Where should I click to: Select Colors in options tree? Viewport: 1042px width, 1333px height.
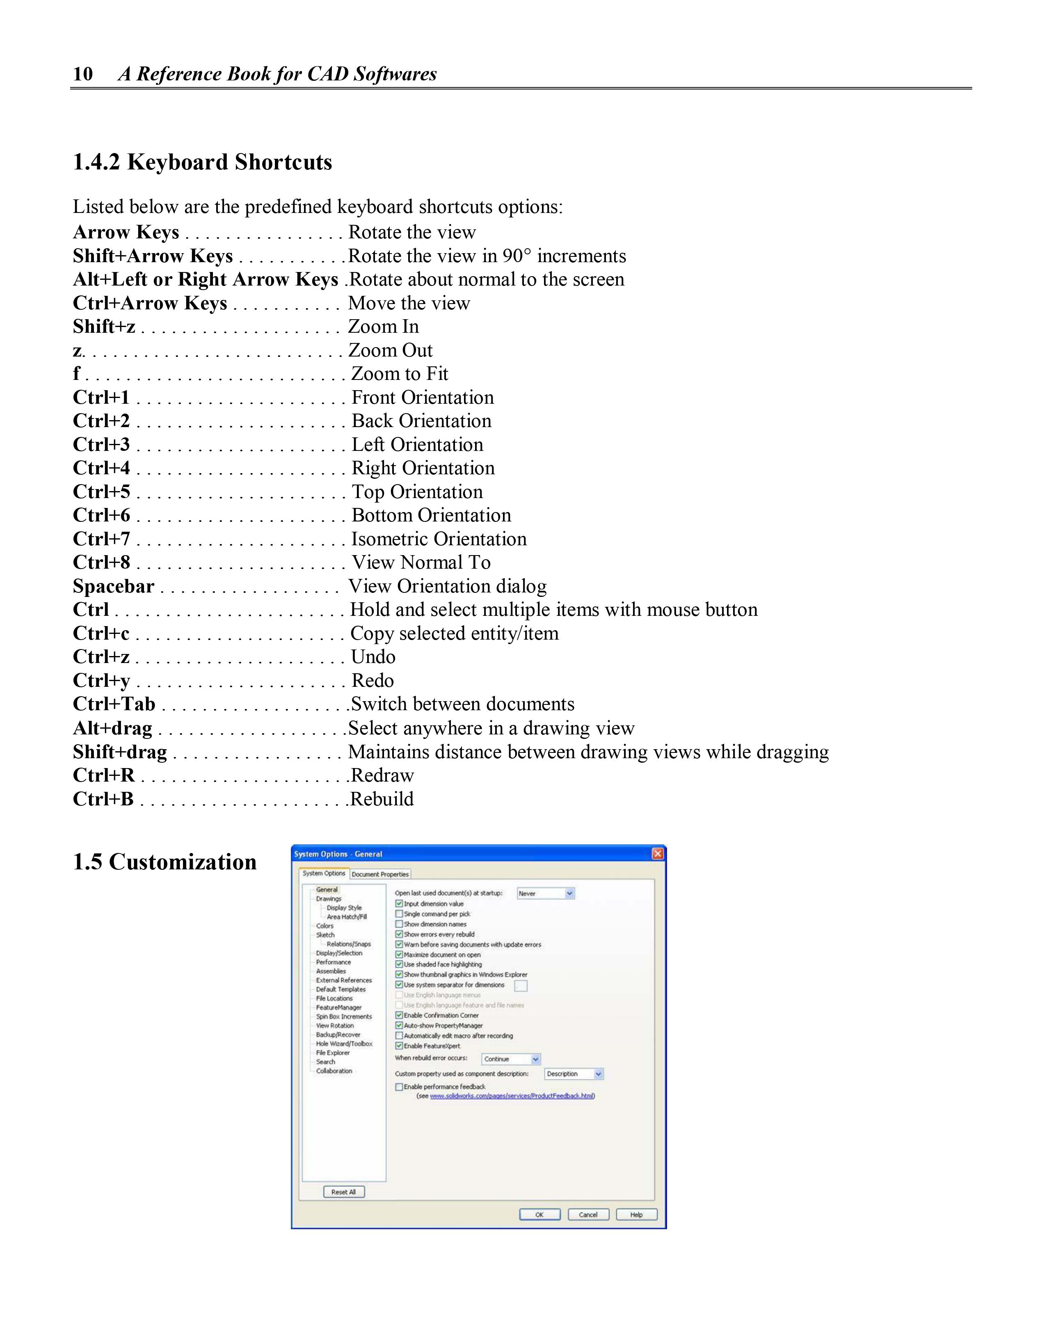coord(325,926)
